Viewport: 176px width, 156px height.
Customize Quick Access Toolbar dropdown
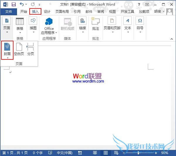pos(39,5)
